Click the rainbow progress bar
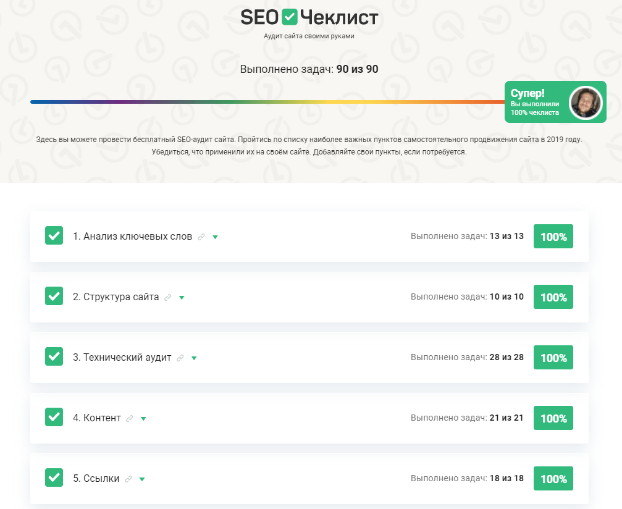Image resolution: width=622 pixels, height=509 pixels. tap(267, 102)
